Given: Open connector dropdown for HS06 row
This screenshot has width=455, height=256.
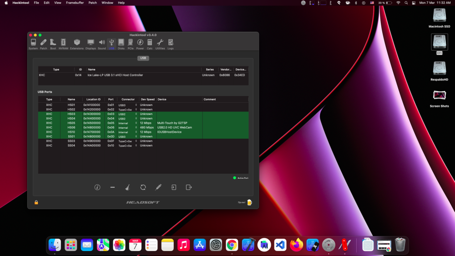Looking at the screenshot, I should (x=128, y=128).
